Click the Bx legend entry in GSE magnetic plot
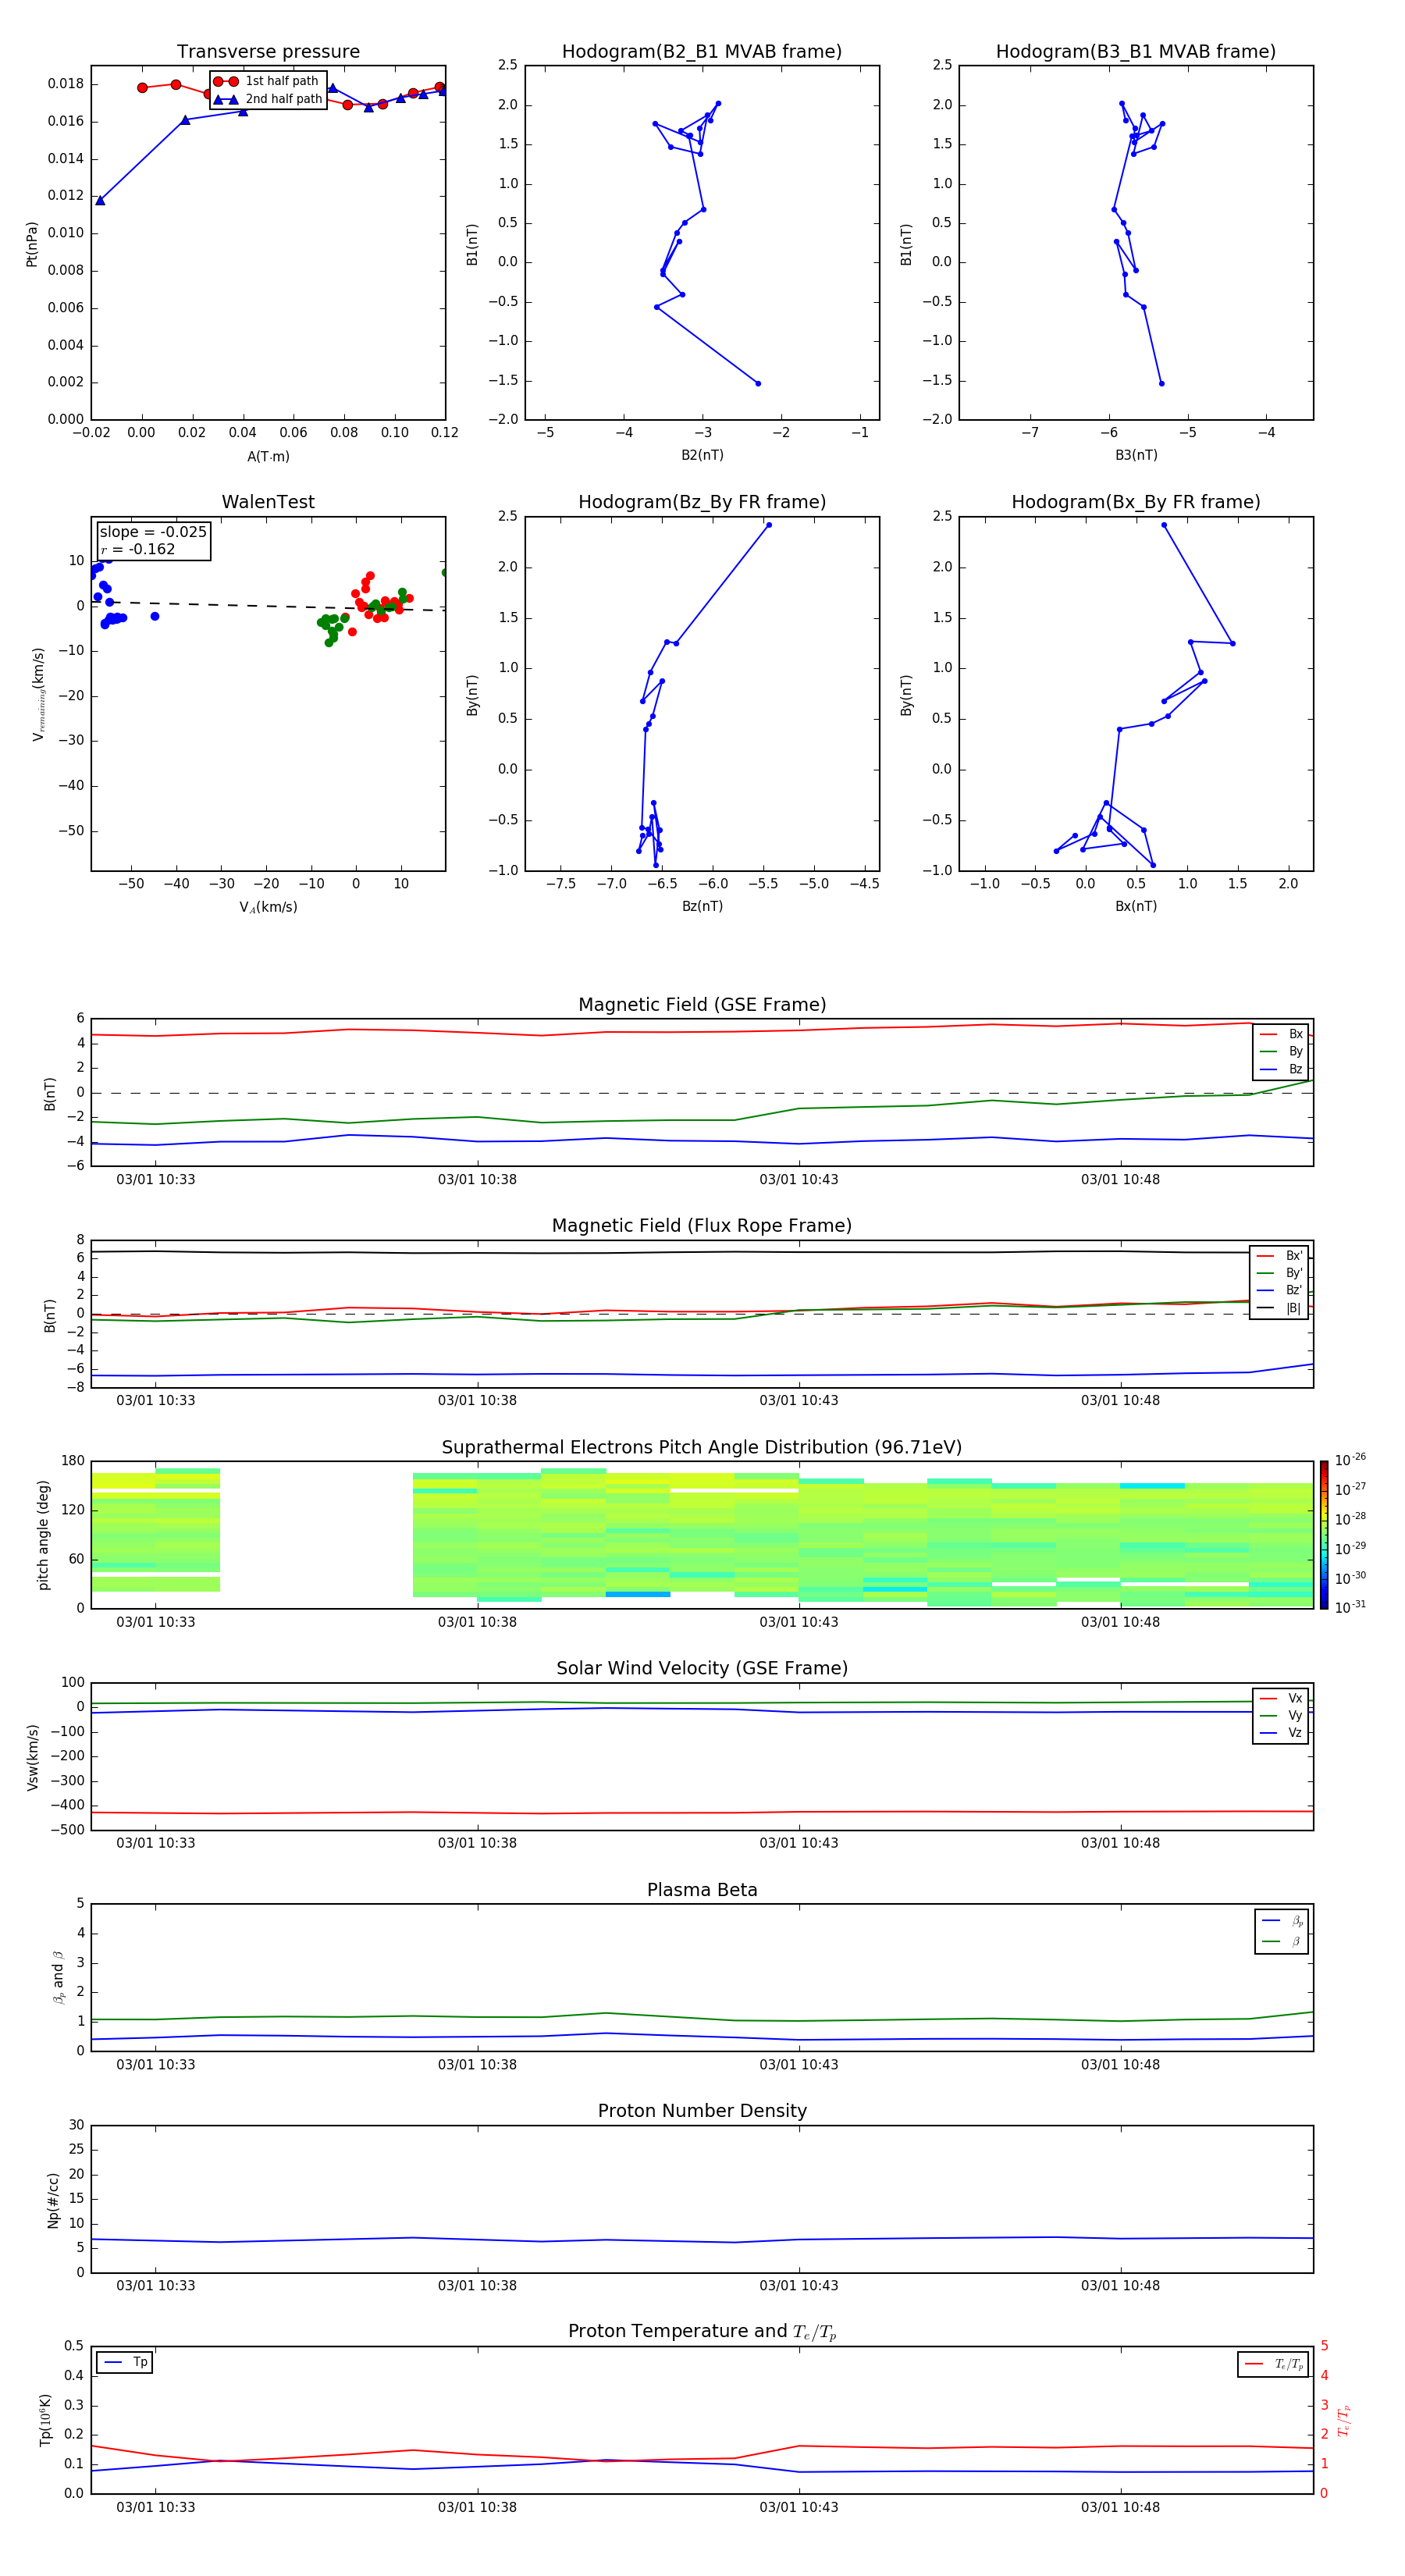 pos(1281,1034)
